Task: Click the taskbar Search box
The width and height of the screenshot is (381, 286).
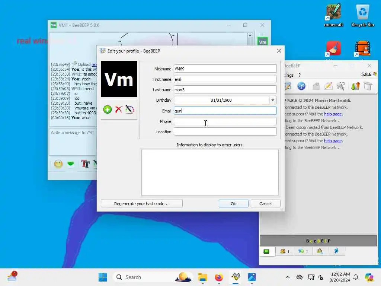Action: pyautogui.click(x=153, y=277)
